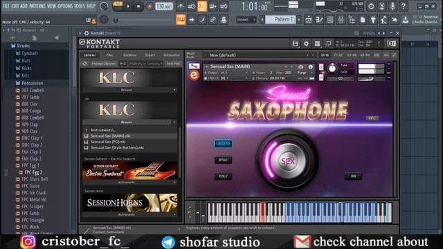Open Kontakt plugin options gear in title bar
Image resolution: width=443 pixels, height=249 pixels.
tap(87, 33)
